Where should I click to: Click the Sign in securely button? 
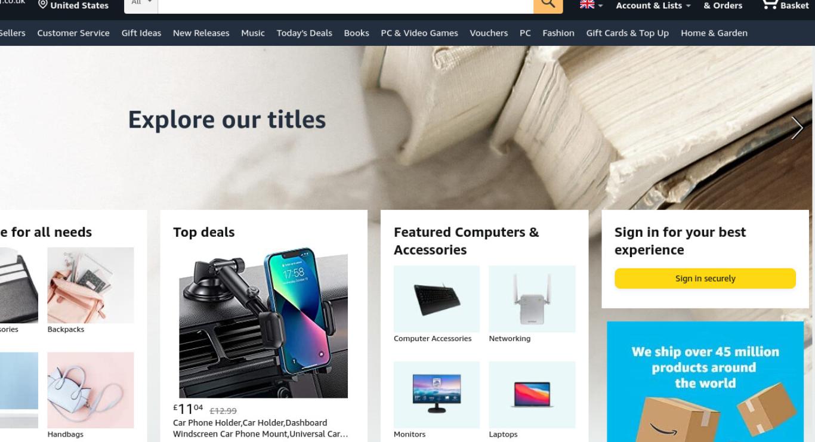[705, 279]
